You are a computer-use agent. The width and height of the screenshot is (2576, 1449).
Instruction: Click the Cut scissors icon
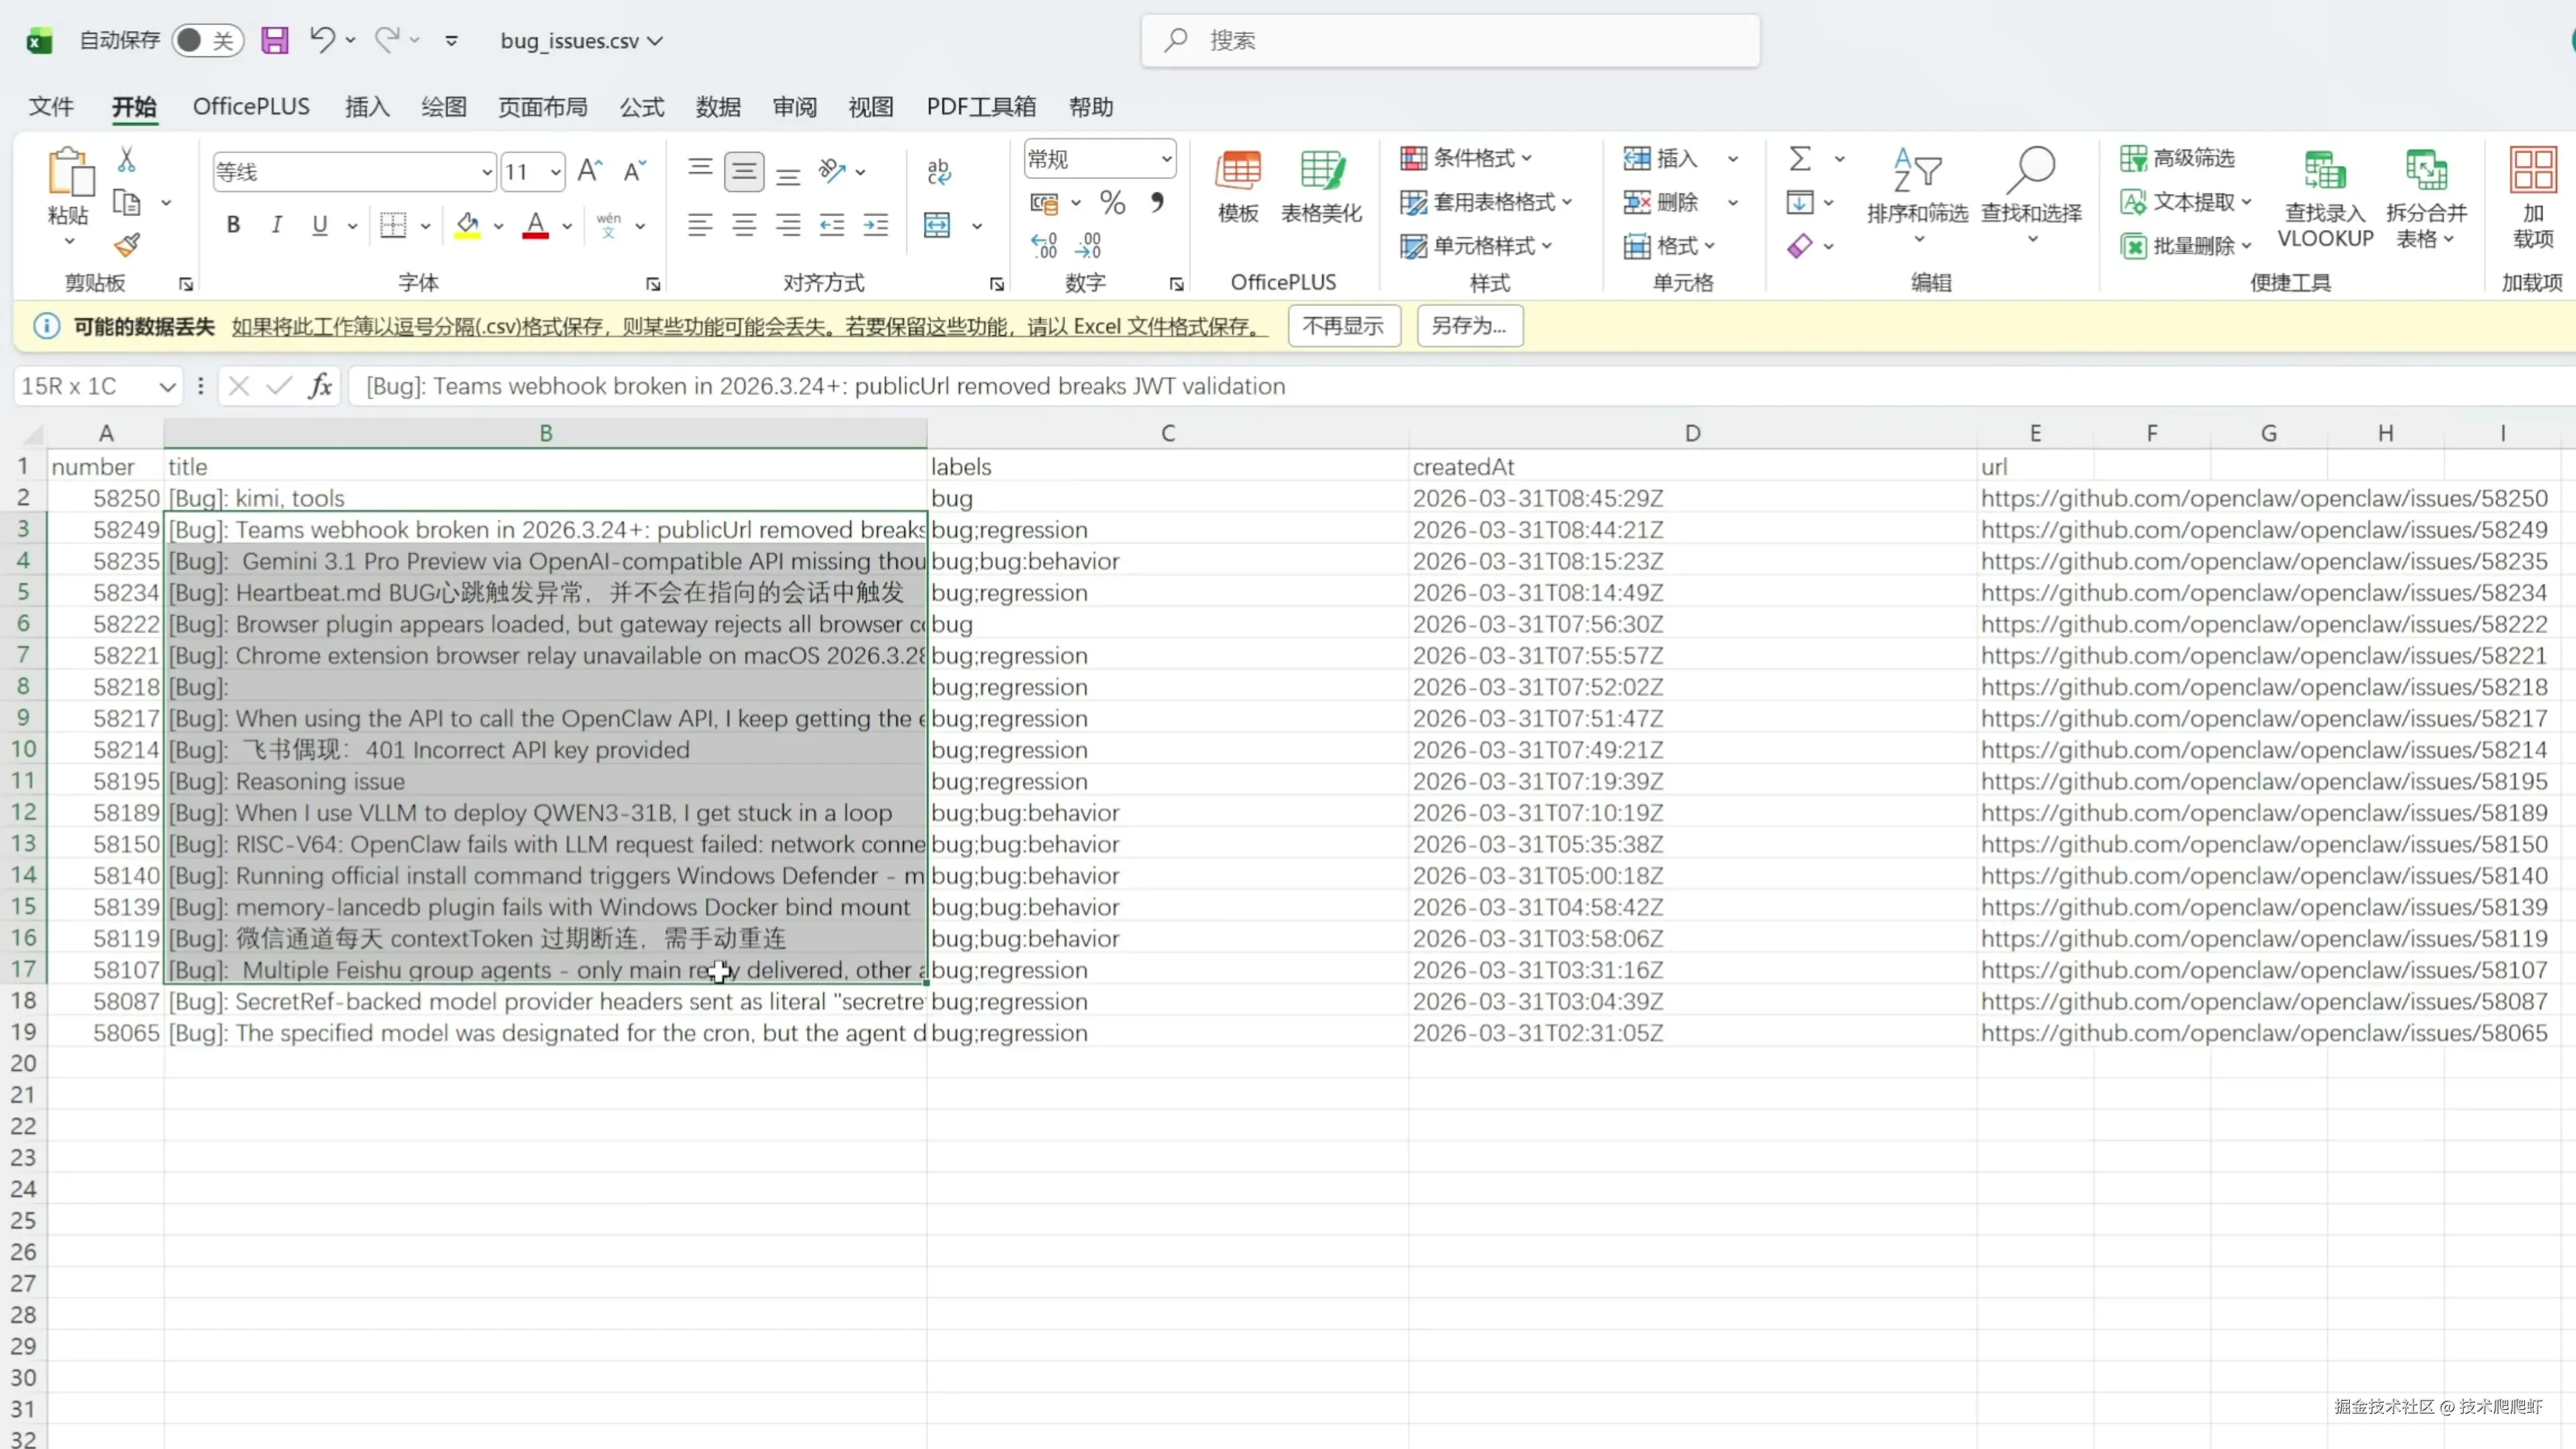(x=127, y=159)
